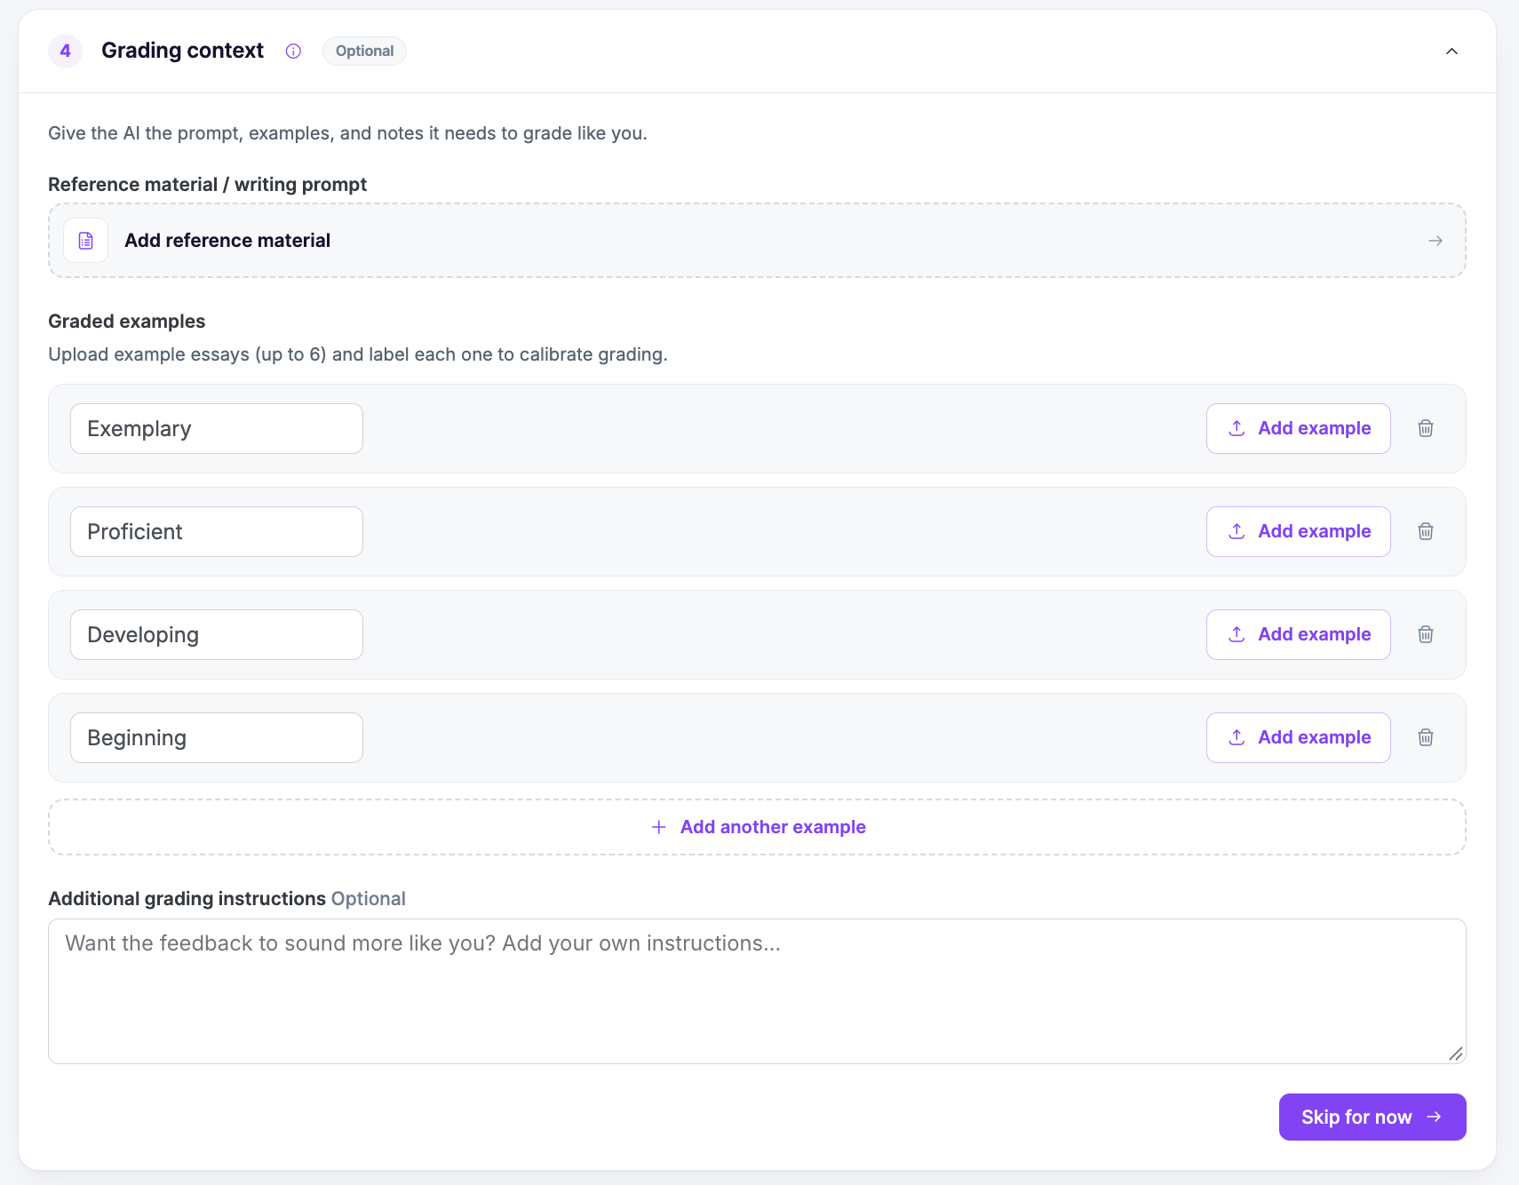
Task: Click the Additional grading instructions label
Action: 187,899
